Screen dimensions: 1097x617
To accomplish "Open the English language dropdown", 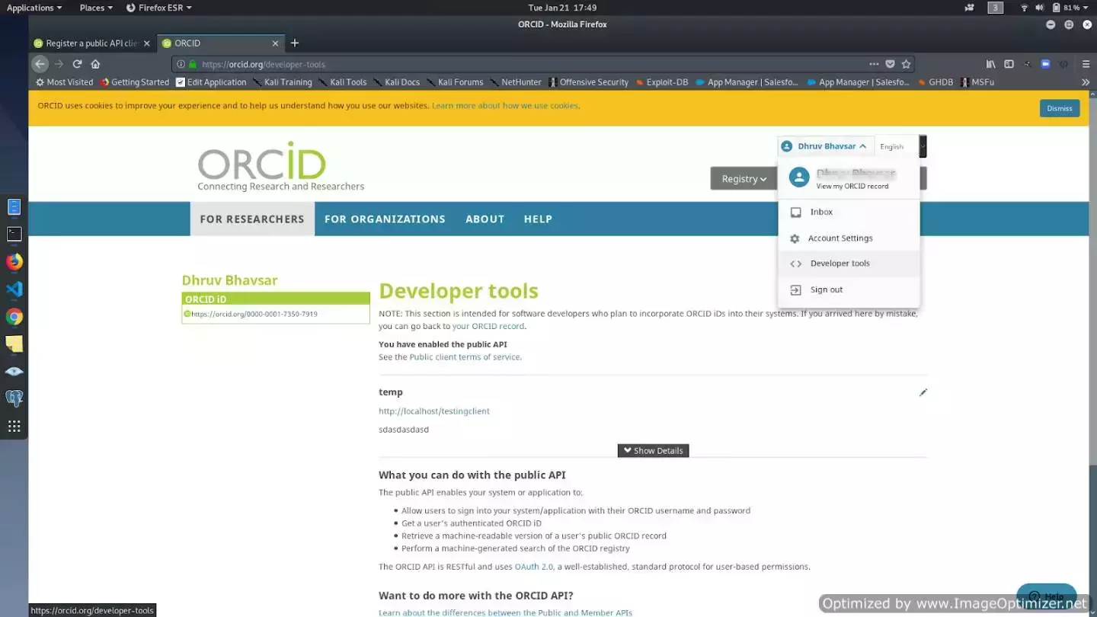I will [900, 146].
